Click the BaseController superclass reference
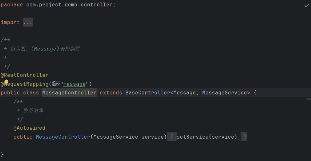The width and height of the screenshot is (311, 161). (x=148, y=93)
